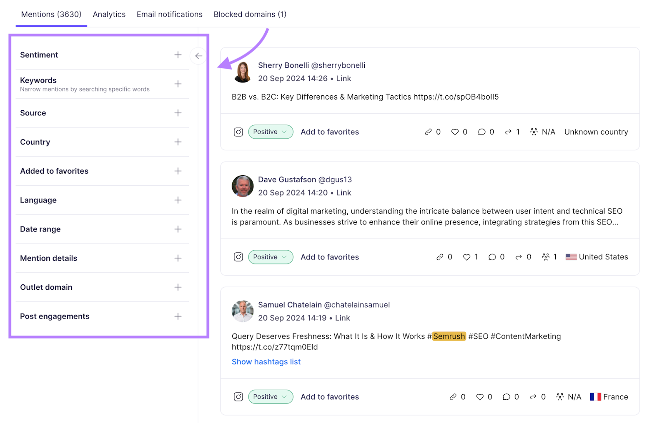Collapse the filters panel with the arrow icon
Image resolution: width=667 pixels, height=423 pixels.
[198, 55]
